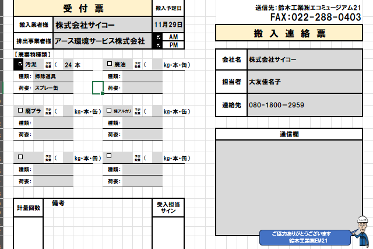This screenshot has height=249, width=373.
Task: Click the helmeted worker mascot image
Action: point(363,232)
